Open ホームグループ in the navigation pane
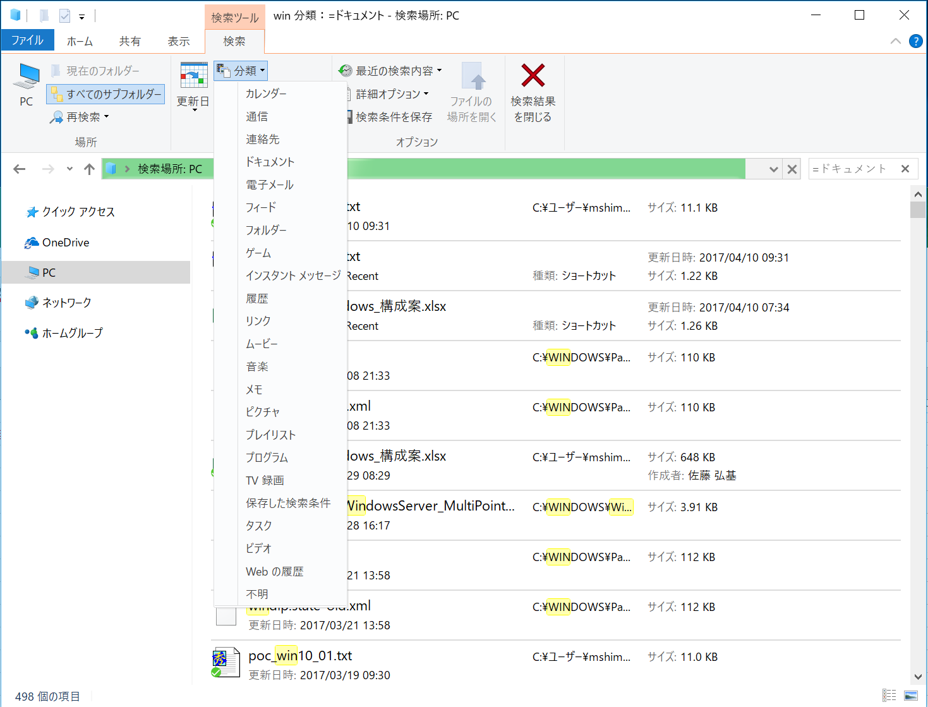 pos(64,333)
